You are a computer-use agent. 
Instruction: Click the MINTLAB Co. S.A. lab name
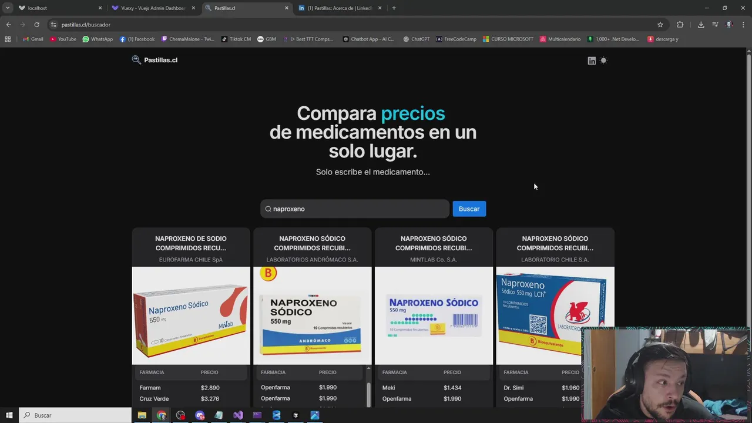434,260
